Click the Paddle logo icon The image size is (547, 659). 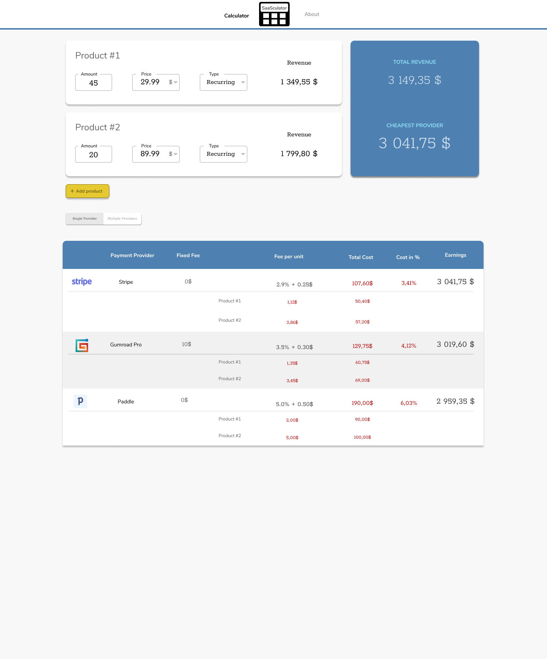pos(80,401)
